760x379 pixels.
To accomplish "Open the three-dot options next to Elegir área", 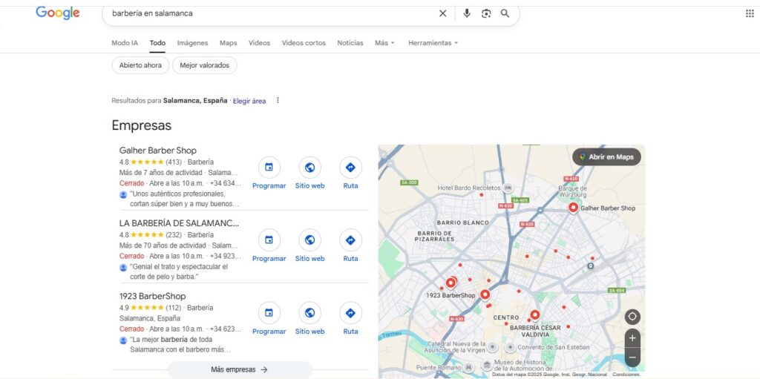I will 278,101.
